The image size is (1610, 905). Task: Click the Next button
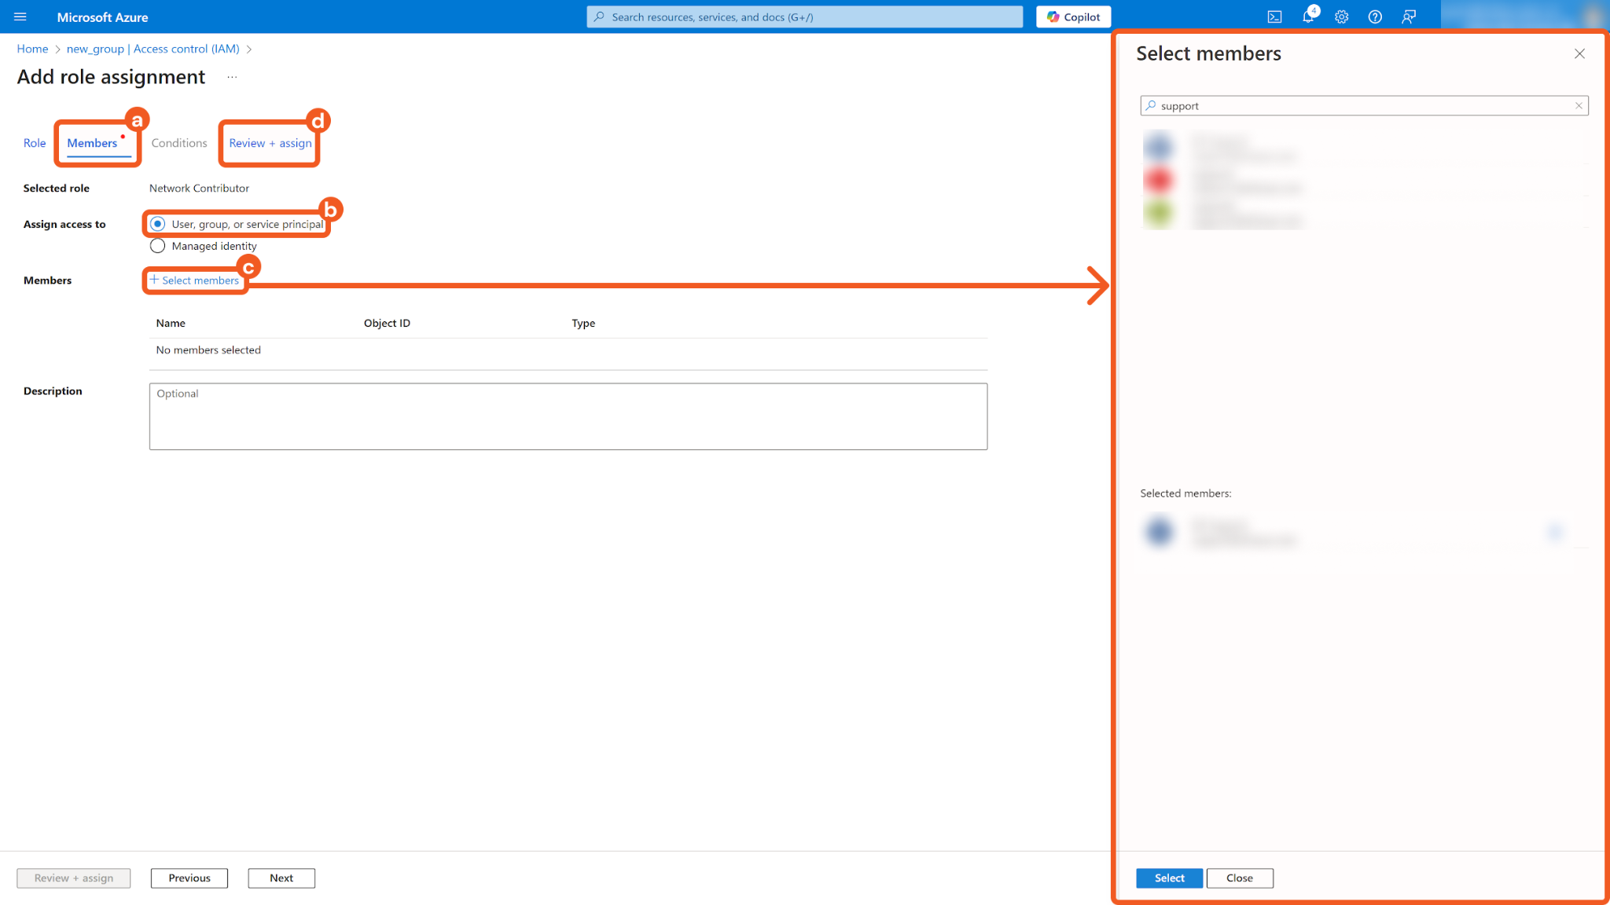[x=281, y=878]
